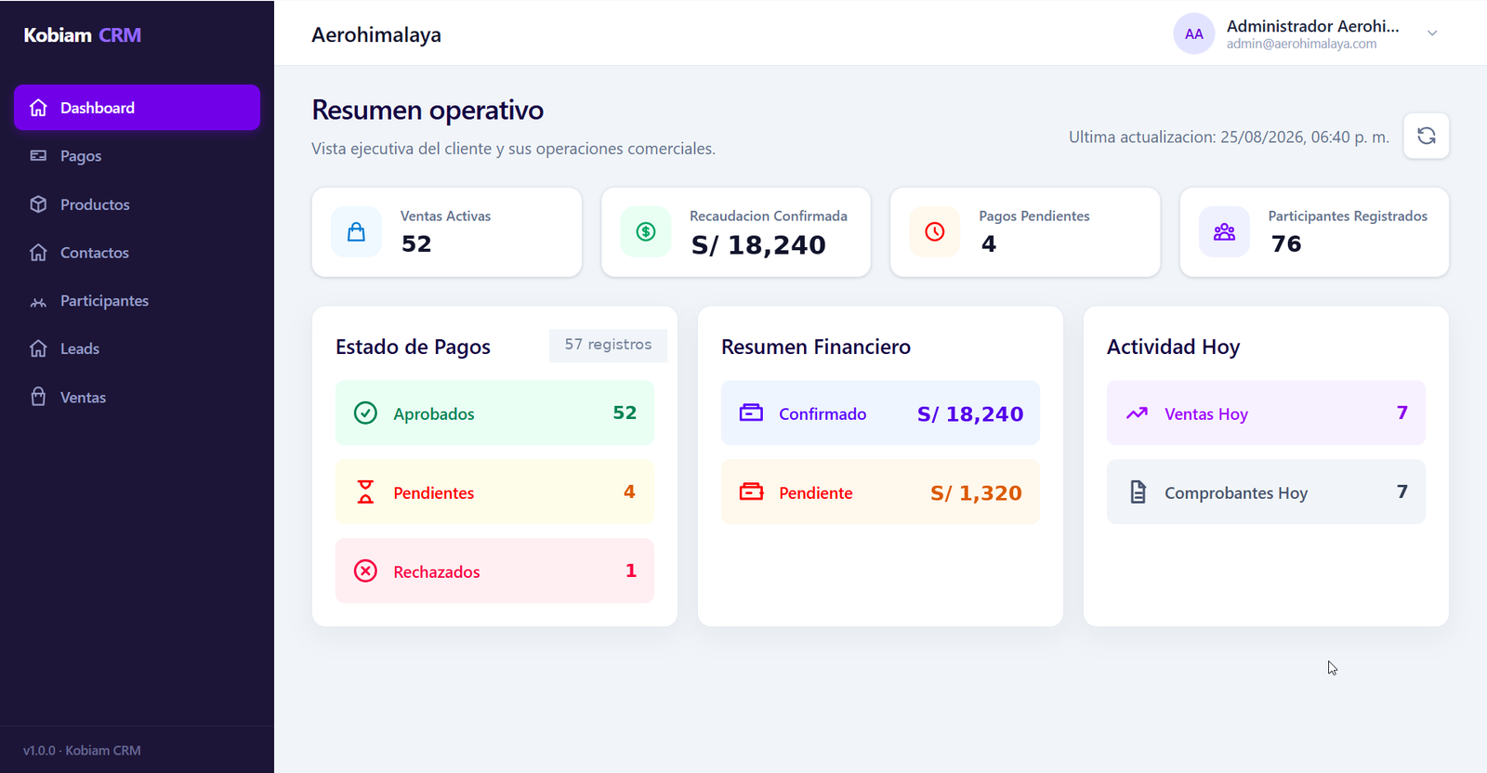This screenshot has height=773, width=1487.
Task: Click the Pendiente amount S/ 1,320
Action: (976, 492)
